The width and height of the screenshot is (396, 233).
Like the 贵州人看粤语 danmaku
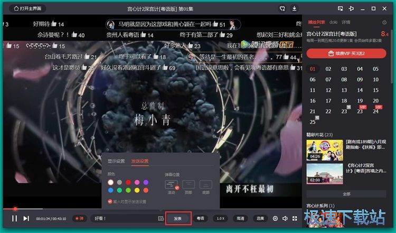pos(143,35)
